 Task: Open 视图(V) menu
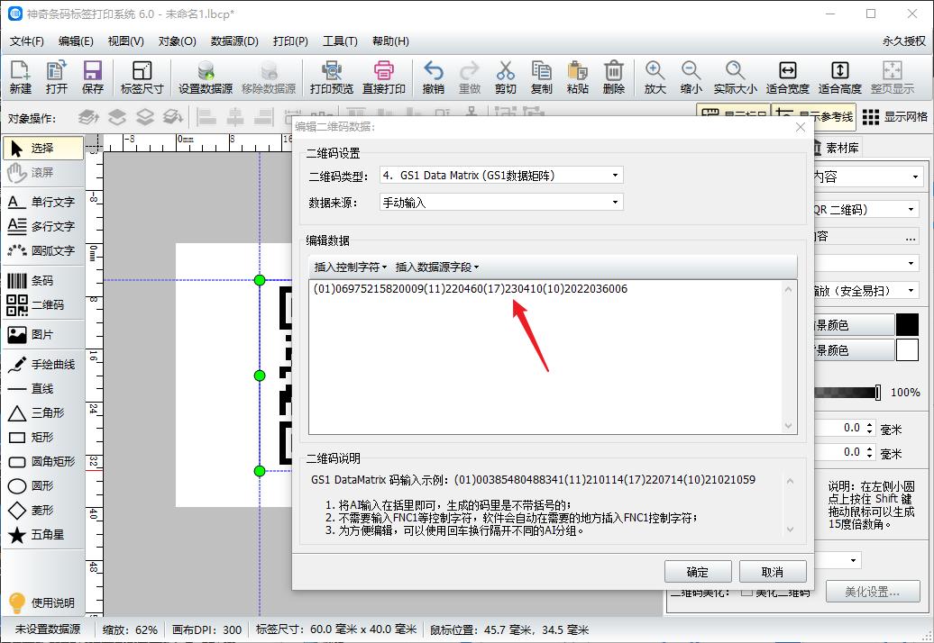(x=125, y=41)
